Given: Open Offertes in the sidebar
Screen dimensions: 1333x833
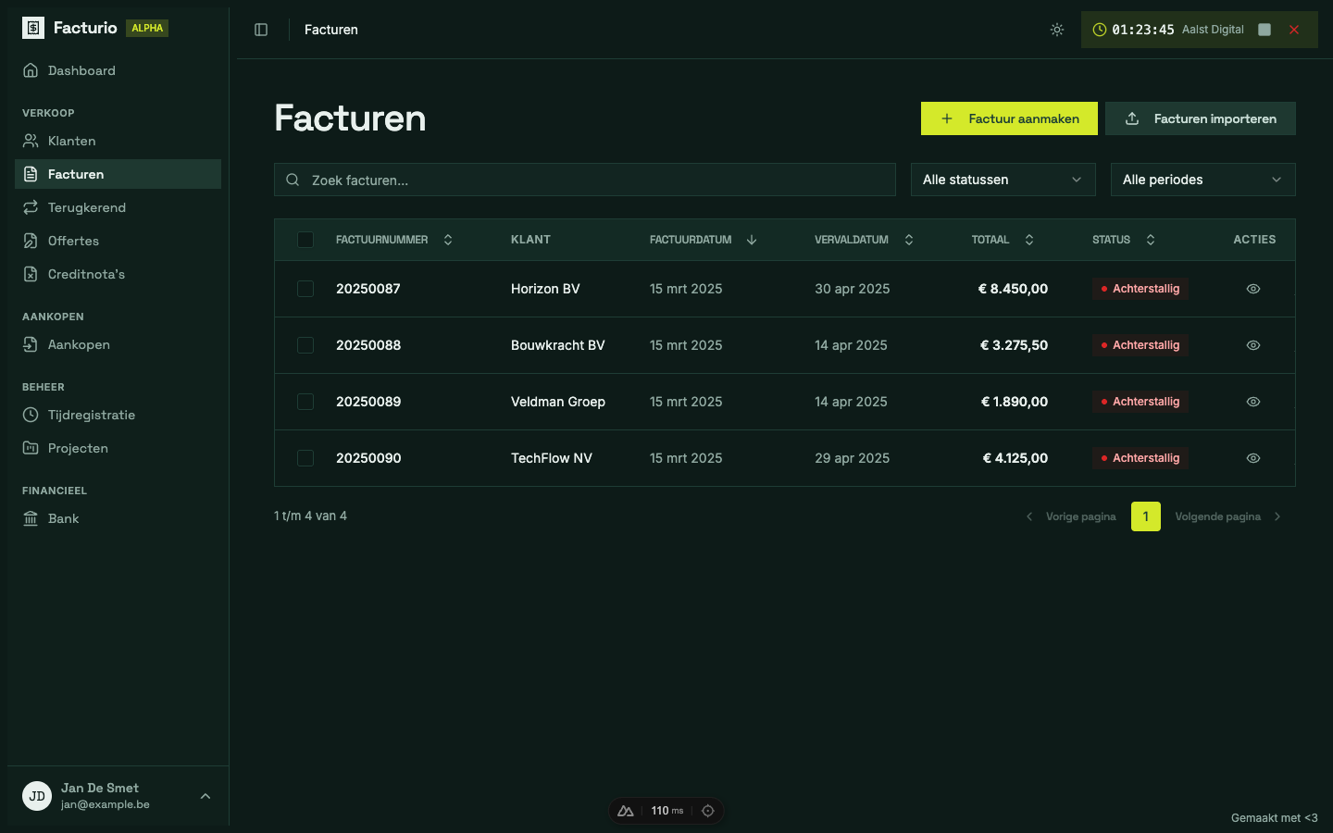Looking at the screenshot, I should 118,241.
